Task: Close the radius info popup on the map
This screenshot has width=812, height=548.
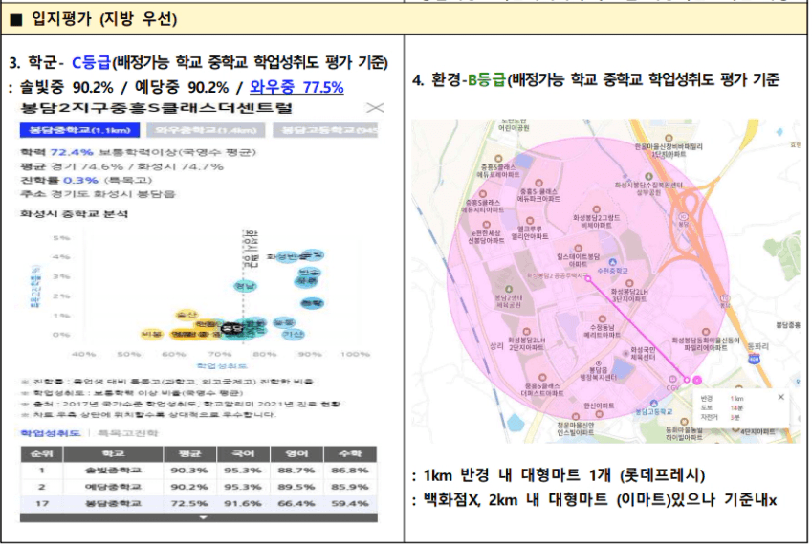Action: coord(781,397)
